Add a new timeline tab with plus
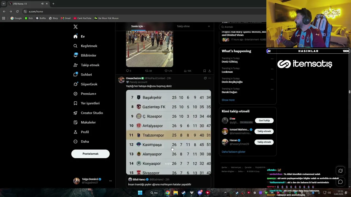Screen dimensions: 351x197 (209, 26)
